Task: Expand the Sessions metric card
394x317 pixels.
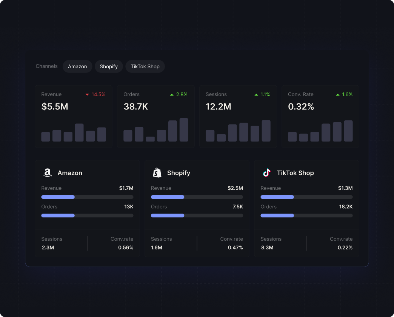Action: 238,116
